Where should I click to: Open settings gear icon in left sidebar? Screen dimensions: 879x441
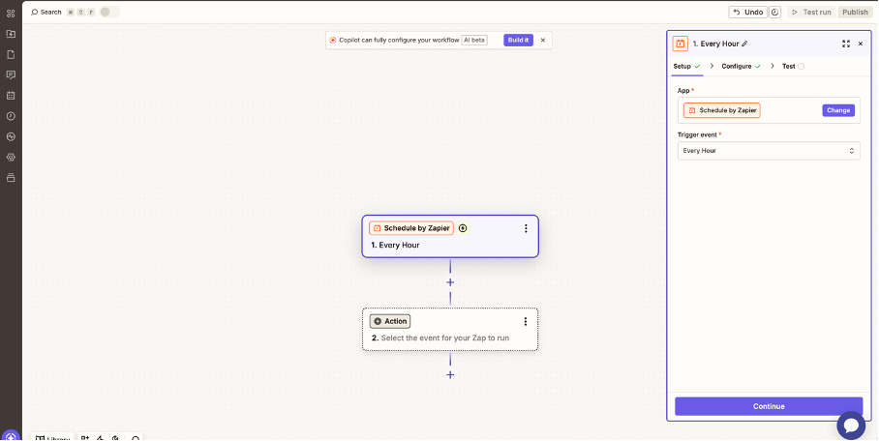click(11, 157)
